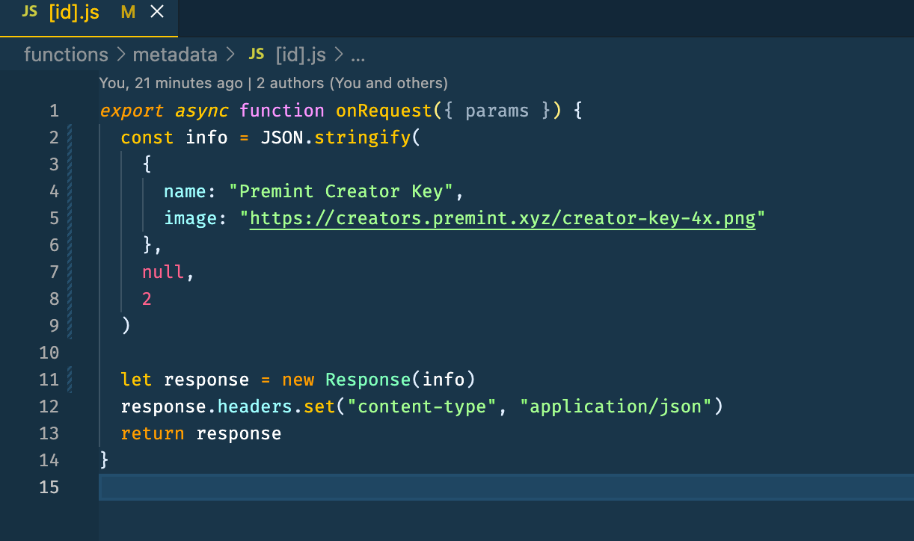This screenshot has height=541, width=914.
Task: Click line number 15 in the gutter
Action: click(x=49, y=487)
